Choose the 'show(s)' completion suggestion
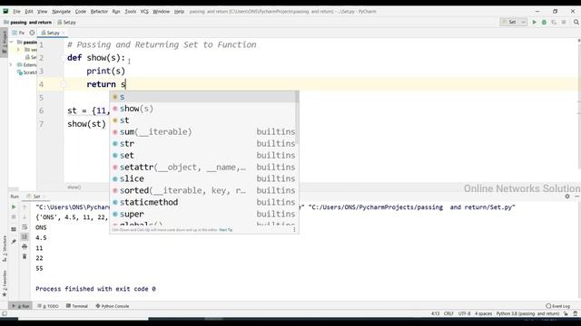 [x=203, y=109]
